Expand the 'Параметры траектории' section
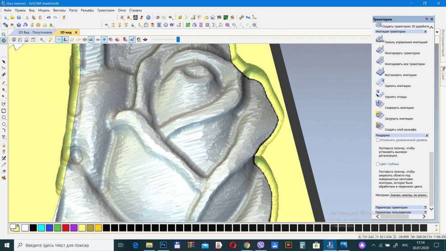This screenshot has width=446, height=251. tap(425, 207)
